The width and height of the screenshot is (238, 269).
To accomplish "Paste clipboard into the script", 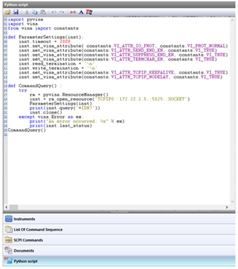I will click(44, 12).
